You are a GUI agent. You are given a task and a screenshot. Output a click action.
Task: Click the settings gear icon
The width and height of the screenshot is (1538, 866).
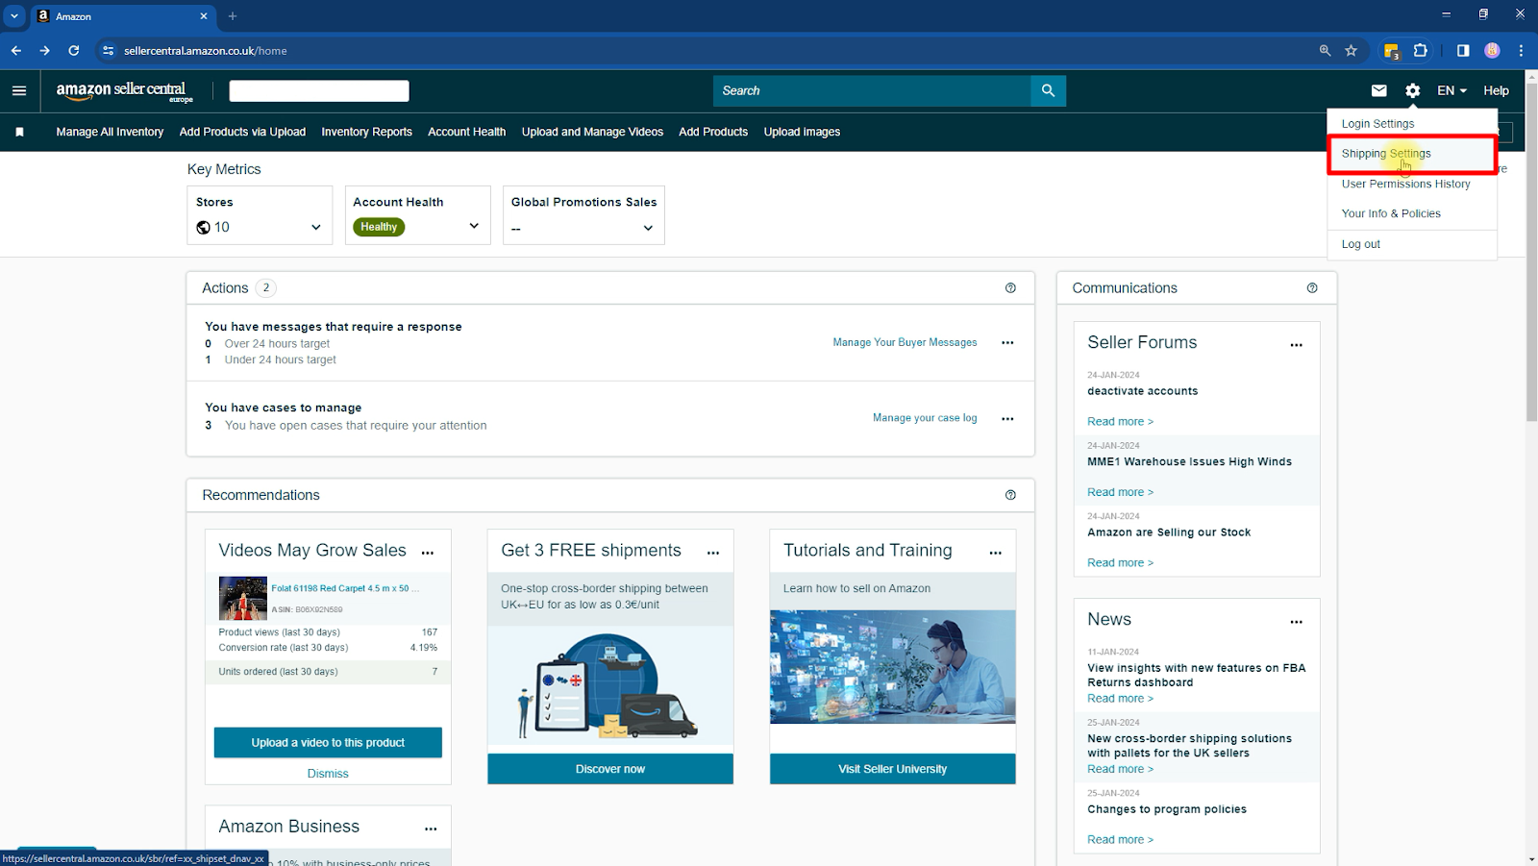(x=1412, y=90)
